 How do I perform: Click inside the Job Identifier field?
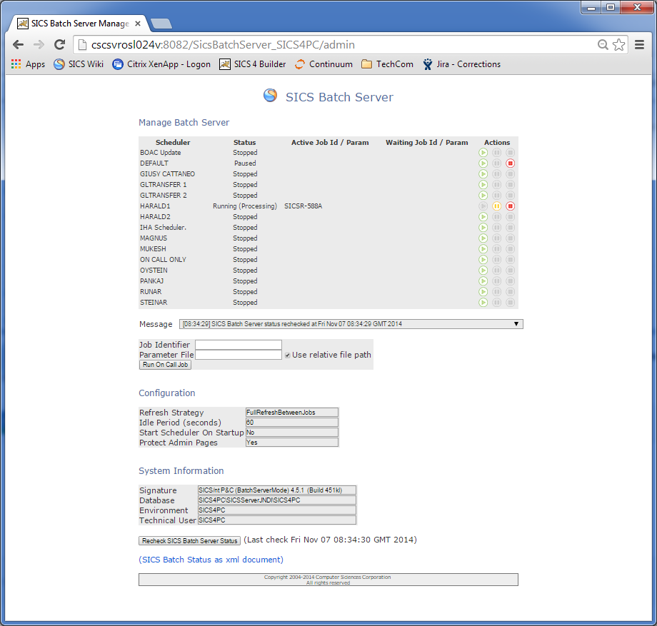237,345
